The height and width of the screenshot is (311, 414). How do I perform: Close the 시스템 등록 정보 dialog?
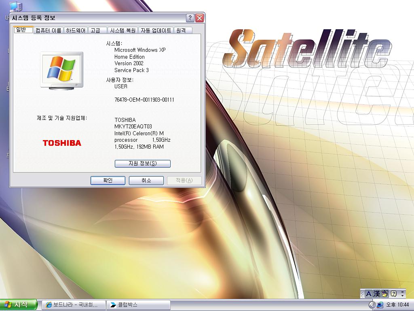(x=200, y=18)
